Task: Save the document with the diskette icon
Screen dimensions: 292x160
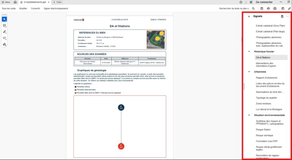Action: [x=262, y=8]
